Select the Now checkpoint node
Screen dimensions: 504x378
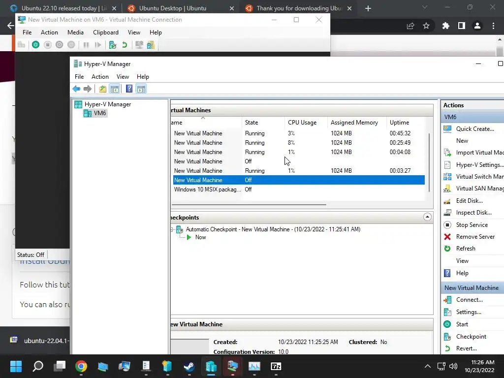tap(200, 238)
